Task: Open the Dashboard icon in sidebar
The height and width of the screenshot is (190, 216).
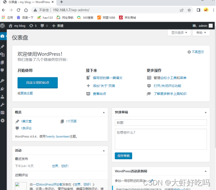Action: click(2, 36)
